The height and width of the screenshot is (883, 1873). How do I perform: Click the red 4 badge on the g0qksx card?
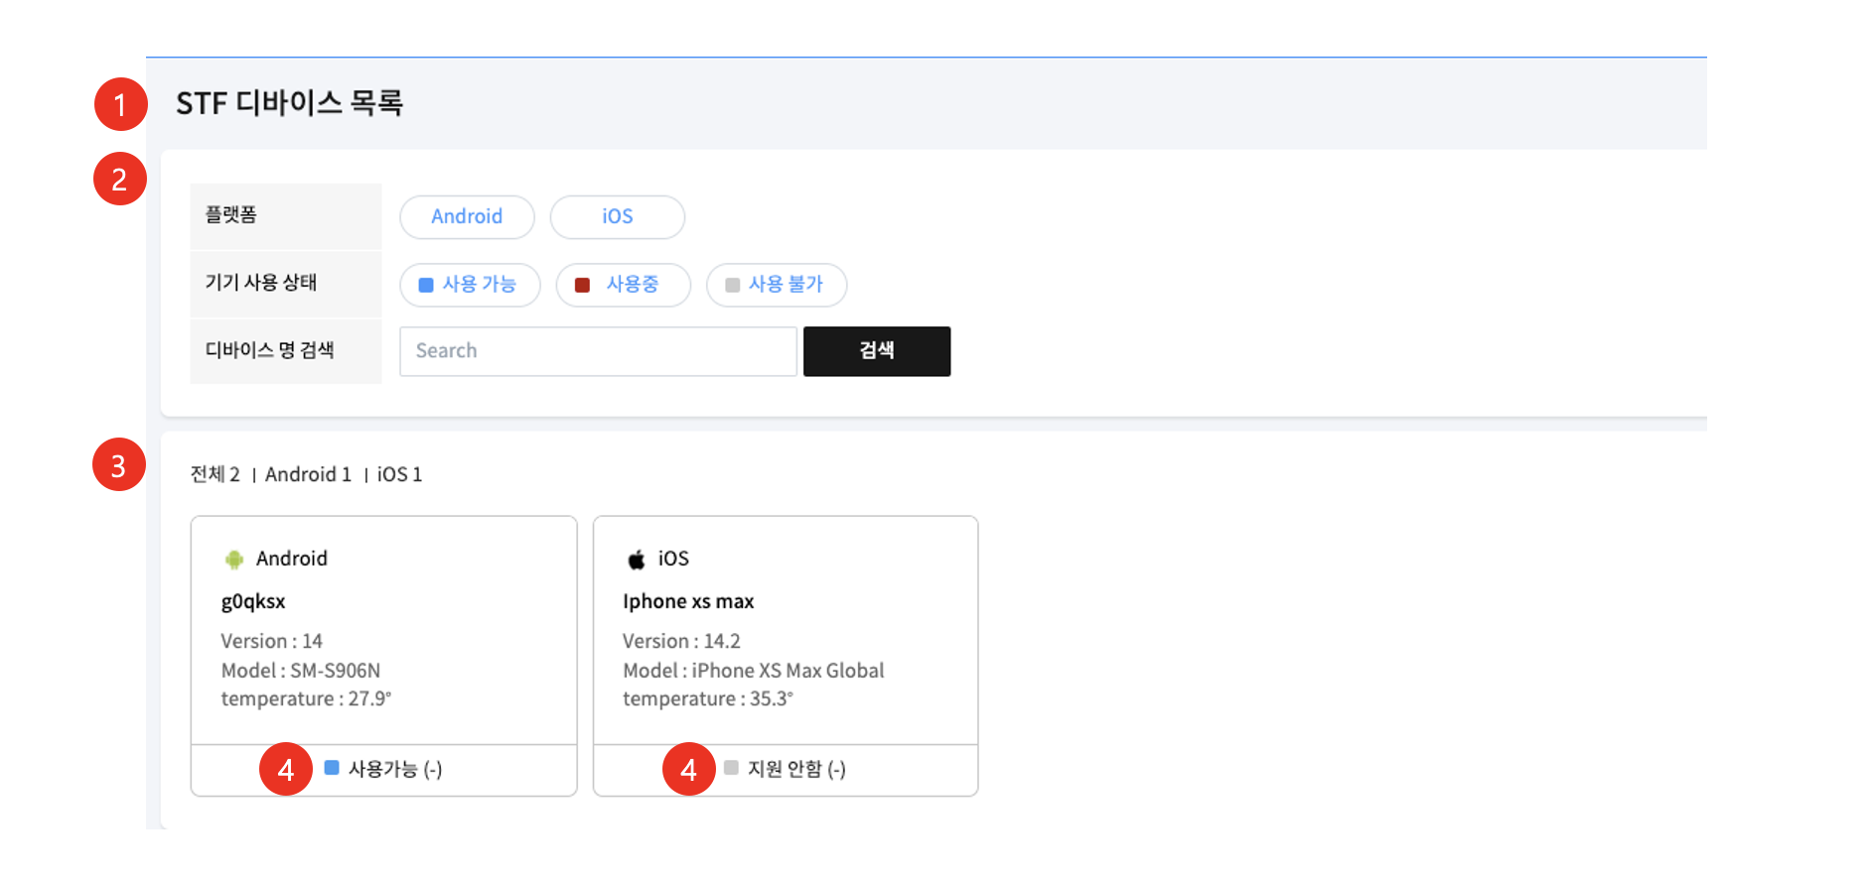[x=286, y=769]
